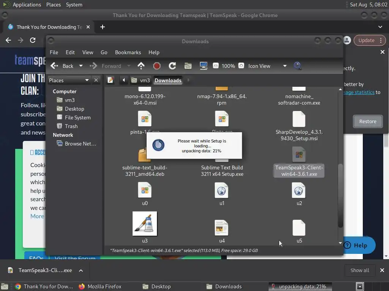Screen dimensions: 389x291
Task: Click the Back navigation button
Action: click(62, 66)
